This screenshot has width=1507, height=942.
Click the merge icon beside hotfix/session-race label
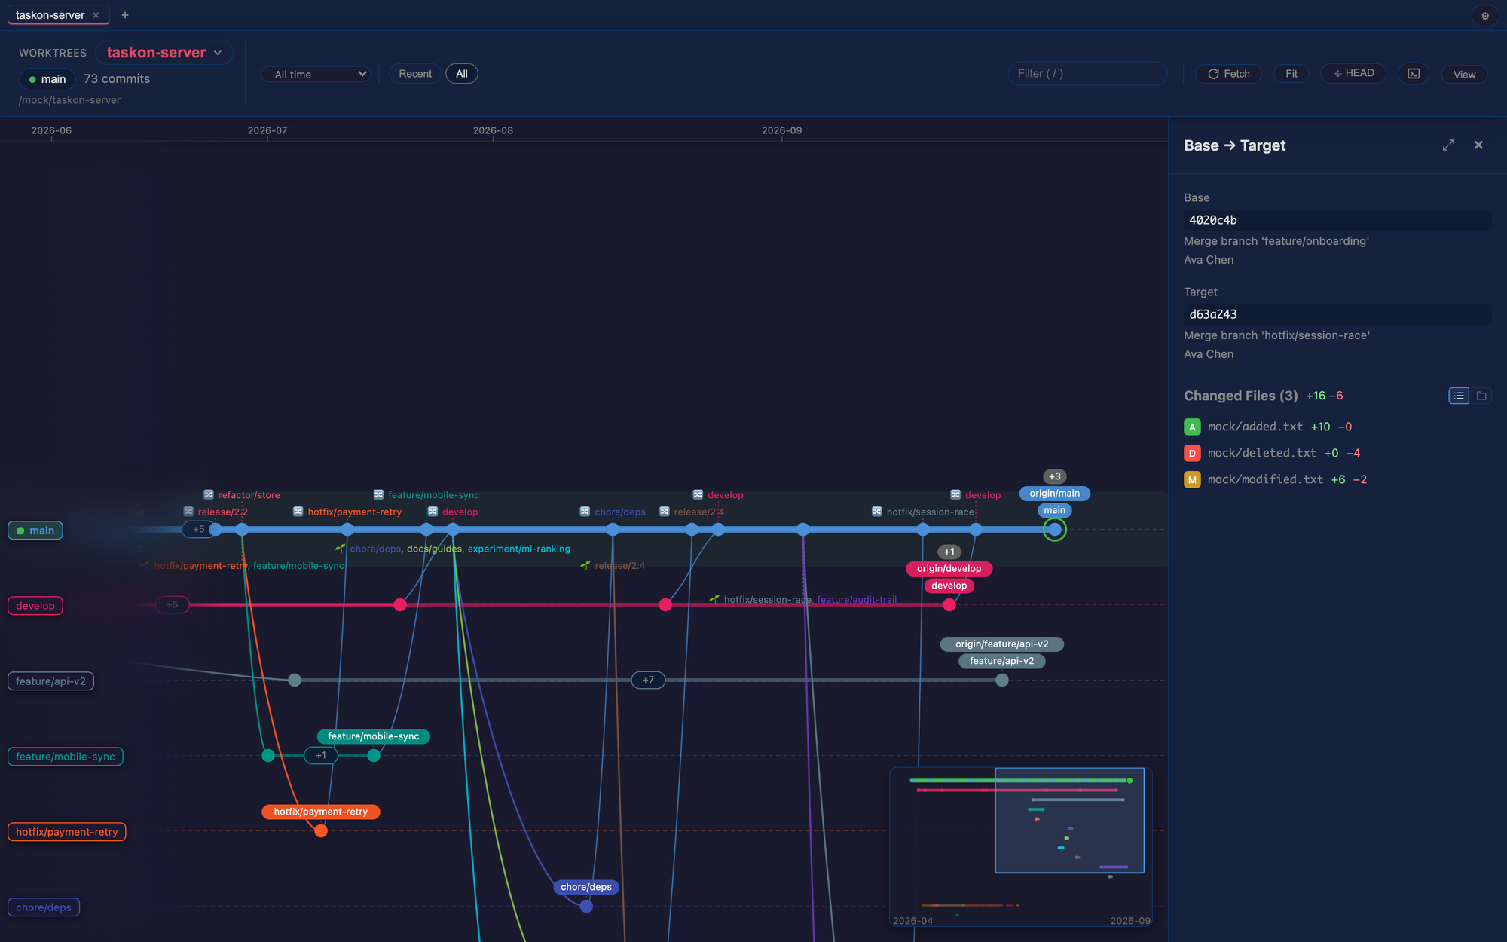click(877, 512)
